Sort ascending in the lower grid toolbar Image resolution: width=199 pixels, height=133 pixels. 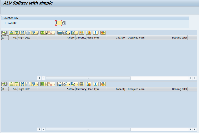tap(11, 84)
